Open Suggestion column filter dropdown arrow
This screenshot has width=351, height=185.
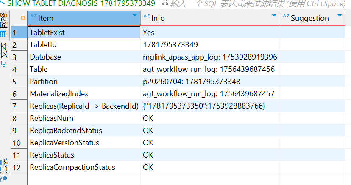(340, 16)
